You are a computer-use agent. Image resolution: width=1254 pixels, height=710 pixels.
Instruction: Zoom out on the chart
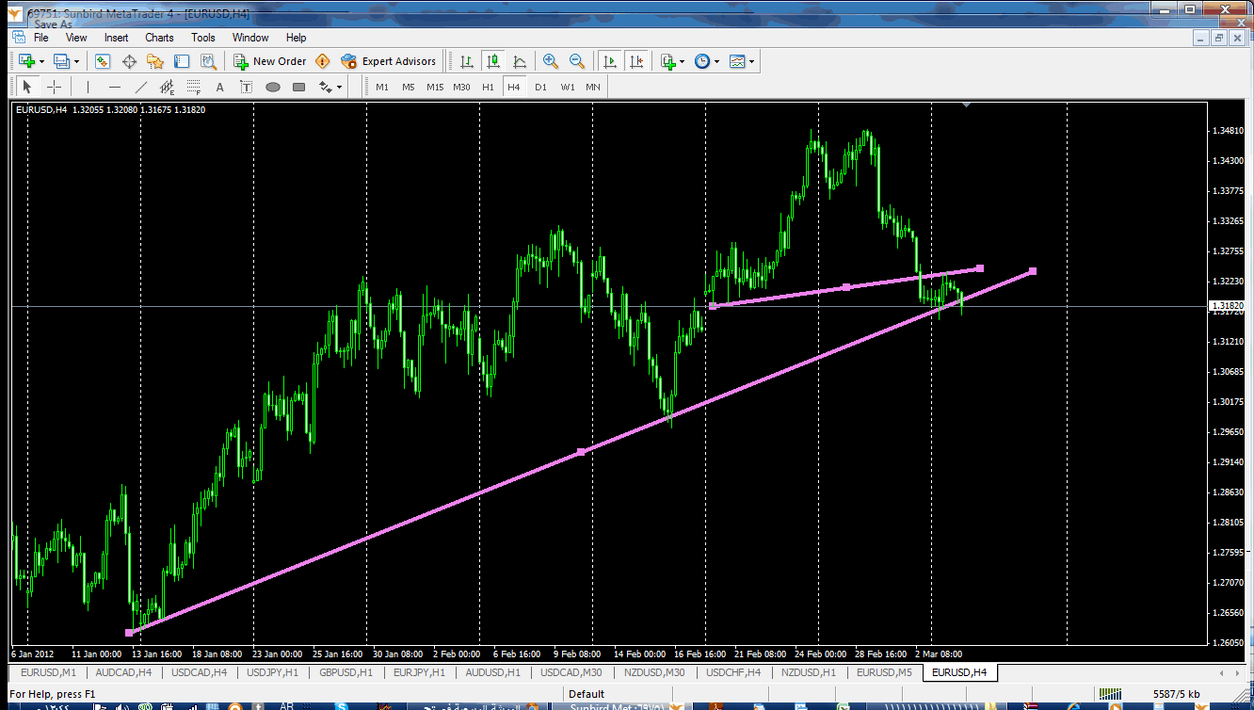(577, 61)
